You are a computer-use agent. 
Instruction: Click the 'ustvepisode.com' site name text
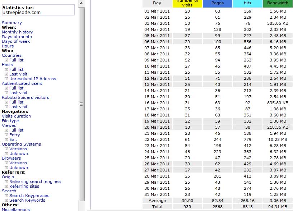[22, 13]
